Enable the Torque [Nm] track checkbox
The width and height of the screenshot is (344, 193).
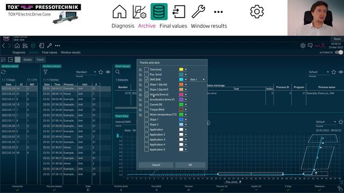146,109
